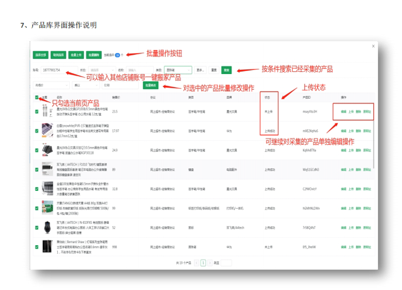
Task: Uncheck the product row with ID KqMv8Tfla
Action: click(37, 150)
